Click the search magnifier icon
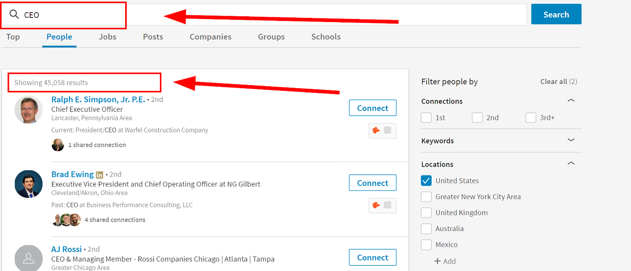 point(14,15)
